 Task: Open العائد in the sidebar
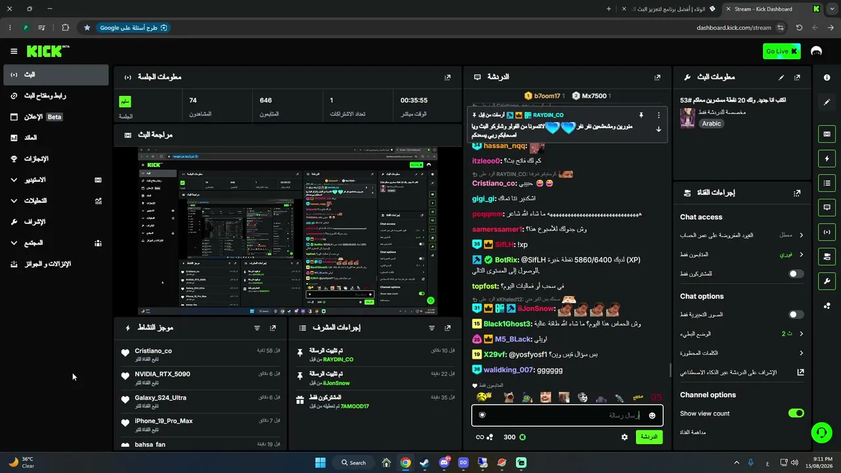(x=56, y=138)
